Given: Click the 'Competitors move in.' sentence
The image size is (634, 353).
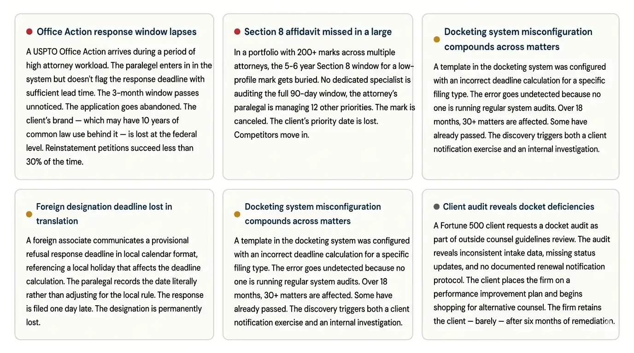Looking at the screenshot, I should (x=271, y=135).
